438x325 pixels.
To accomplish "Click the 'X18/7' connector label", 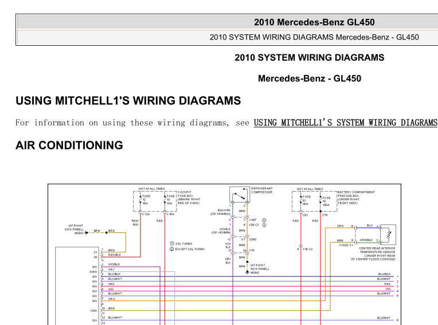I will point(252,220).
